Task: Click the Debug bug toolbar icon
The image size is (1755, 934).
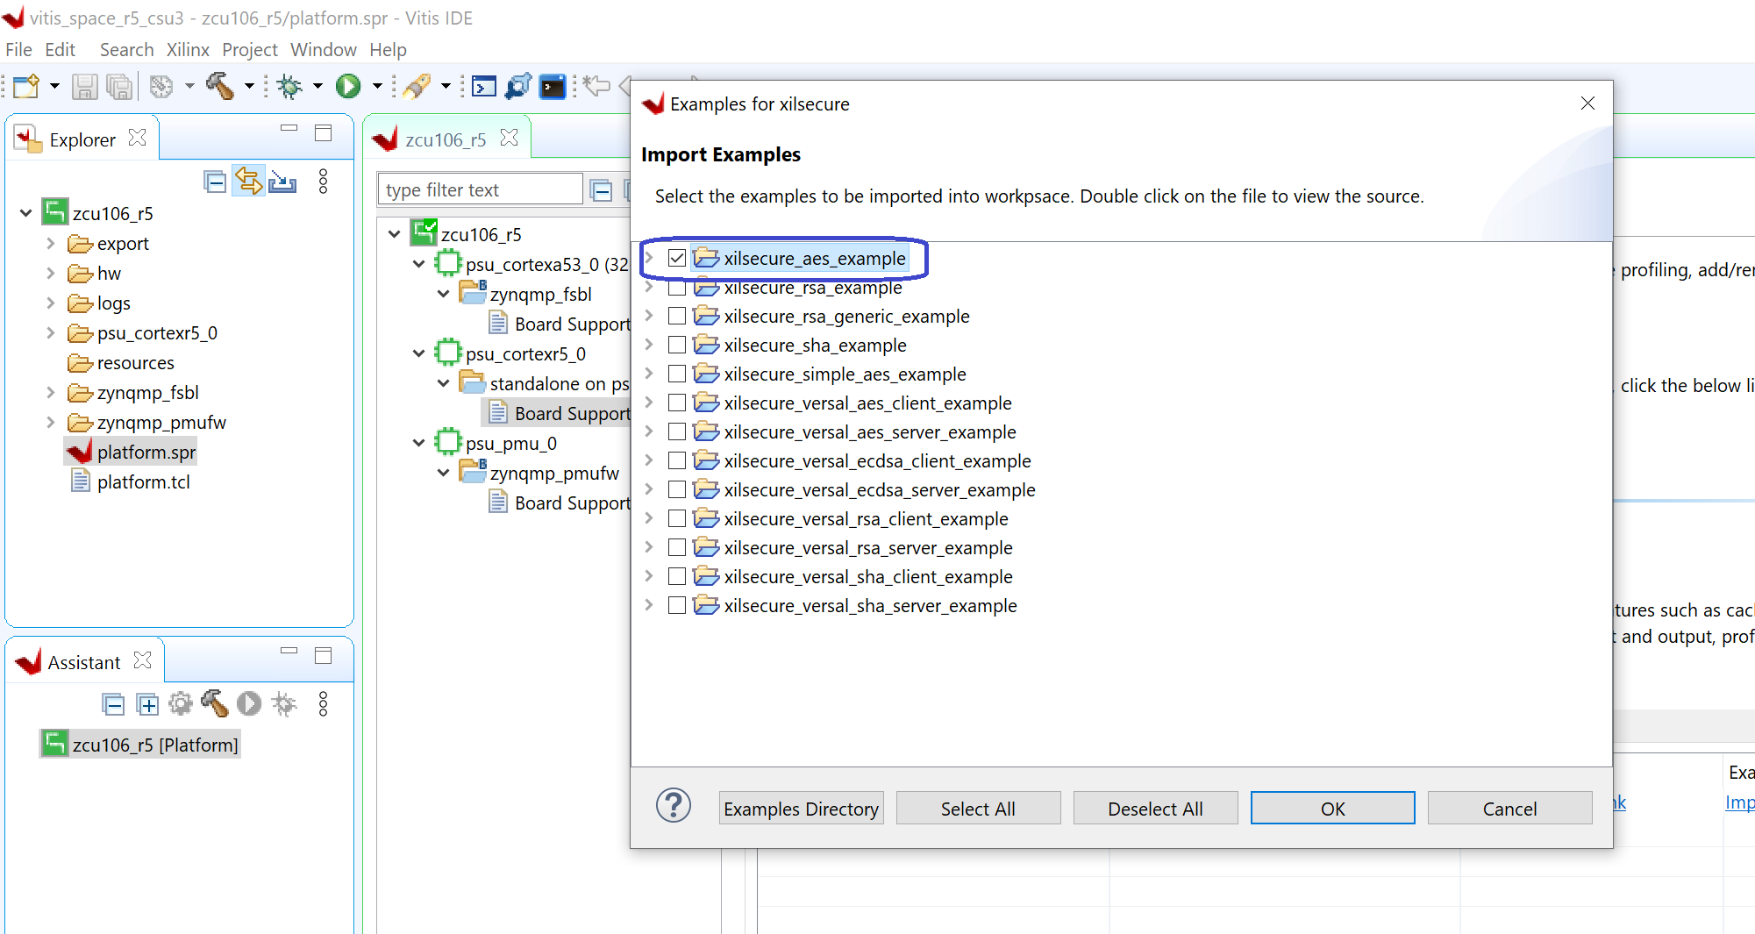Action: point(289,86)
